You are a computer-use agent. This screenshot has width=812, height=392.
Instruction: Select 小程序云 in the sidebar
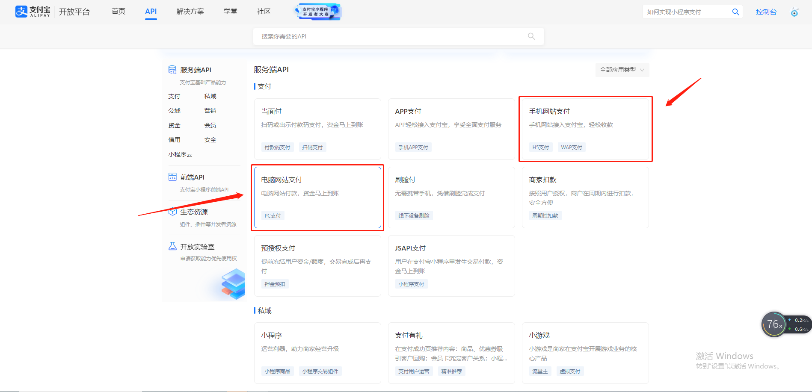pos(180,154)
